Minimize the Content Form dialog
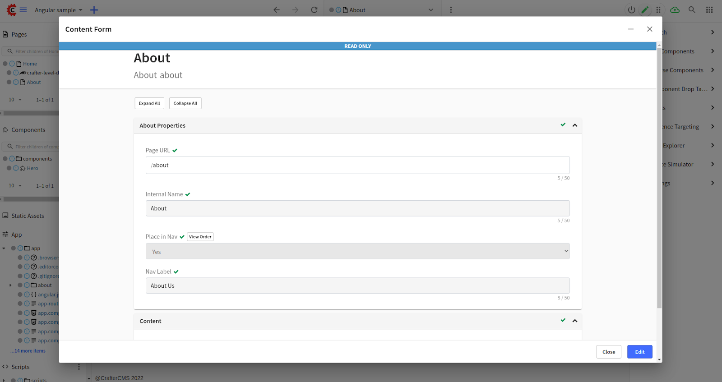 pos(631,29)
